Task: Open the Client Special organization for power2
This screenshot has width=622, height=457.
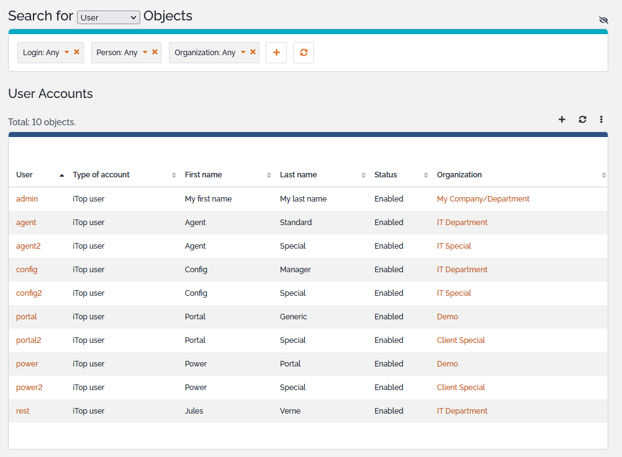Action: 461,388
